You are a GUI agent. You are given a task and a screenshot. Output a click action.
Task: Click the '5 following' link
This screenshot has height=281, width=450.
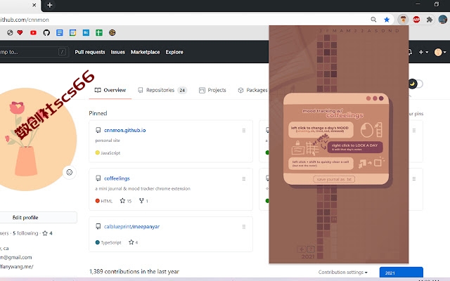25,233
